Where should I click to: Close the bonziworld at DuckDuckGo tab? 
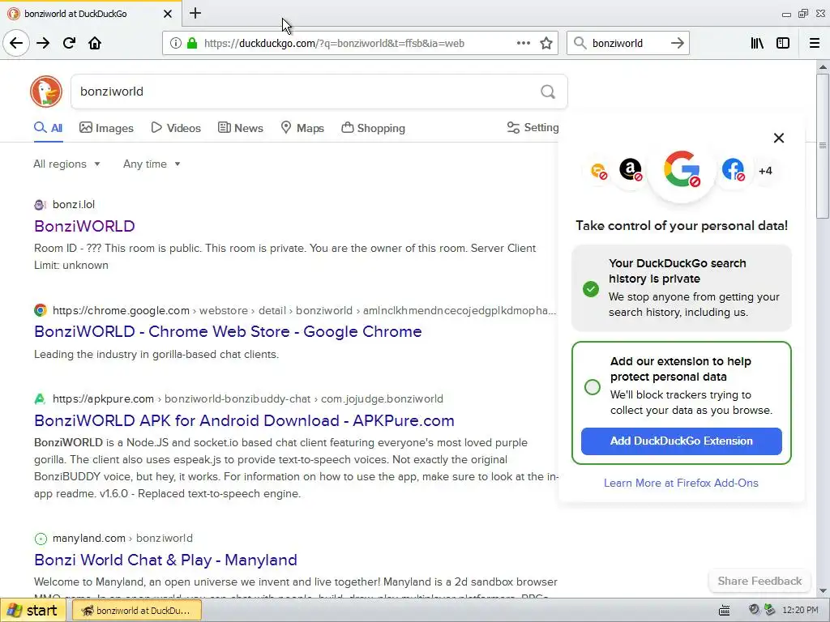(167, 14)
